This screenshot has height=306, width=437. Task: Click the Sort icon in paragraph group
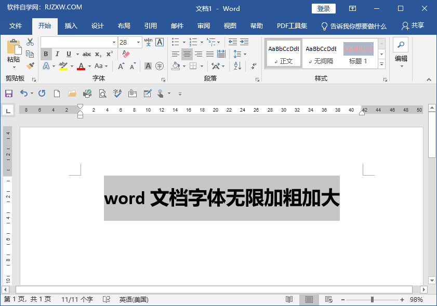pyautogui.click(x=237, y=66)
